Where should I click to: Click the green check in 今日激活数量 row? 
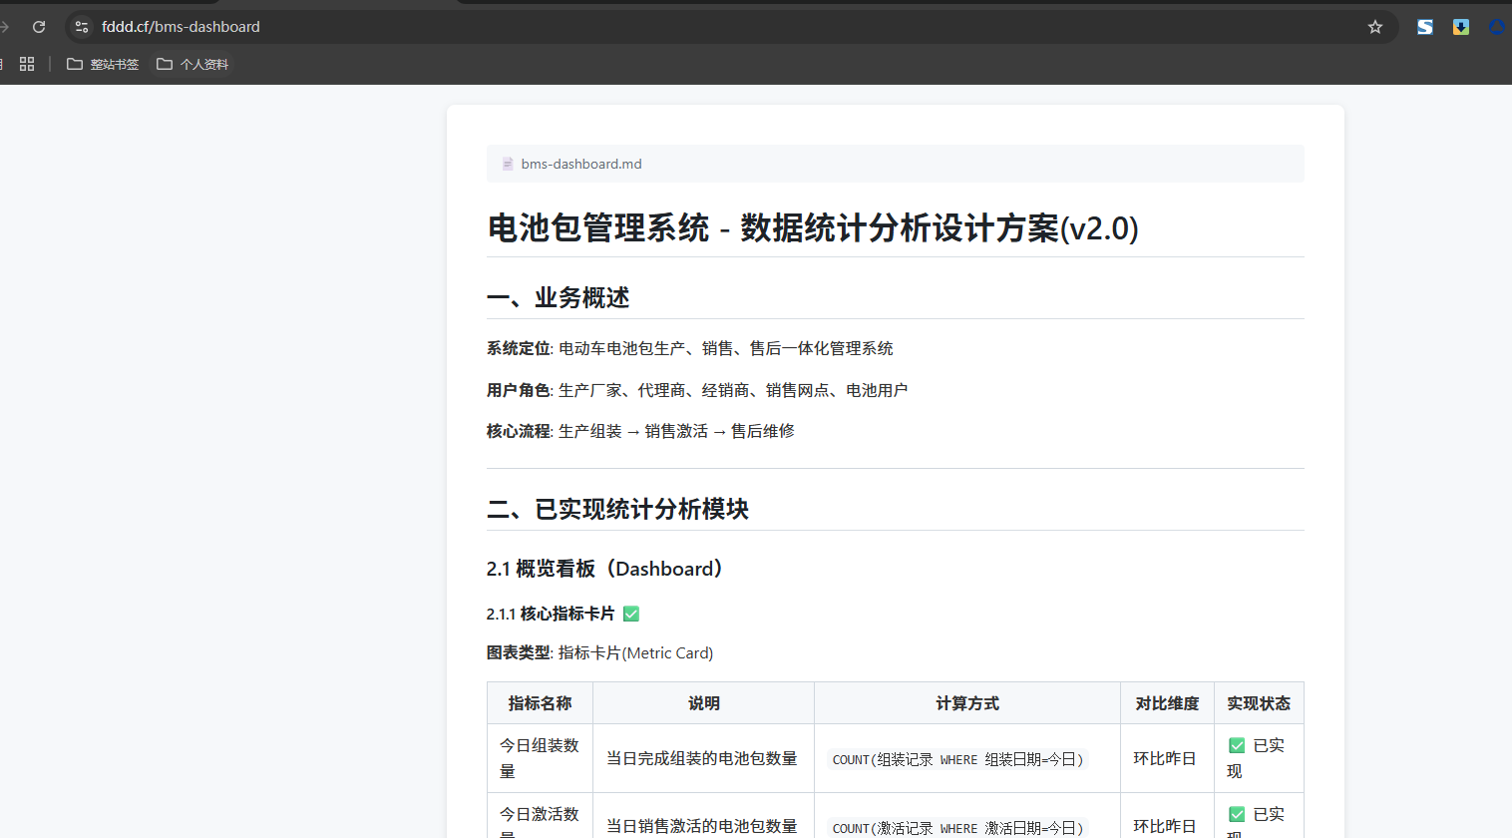point(1237,814)
